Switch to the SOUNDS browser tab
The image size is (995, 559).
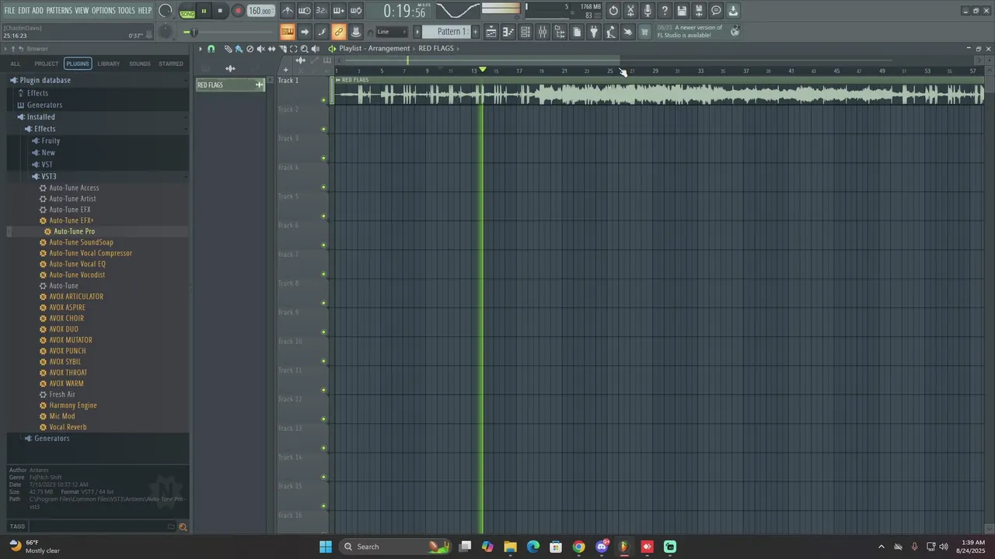(140, 64)
